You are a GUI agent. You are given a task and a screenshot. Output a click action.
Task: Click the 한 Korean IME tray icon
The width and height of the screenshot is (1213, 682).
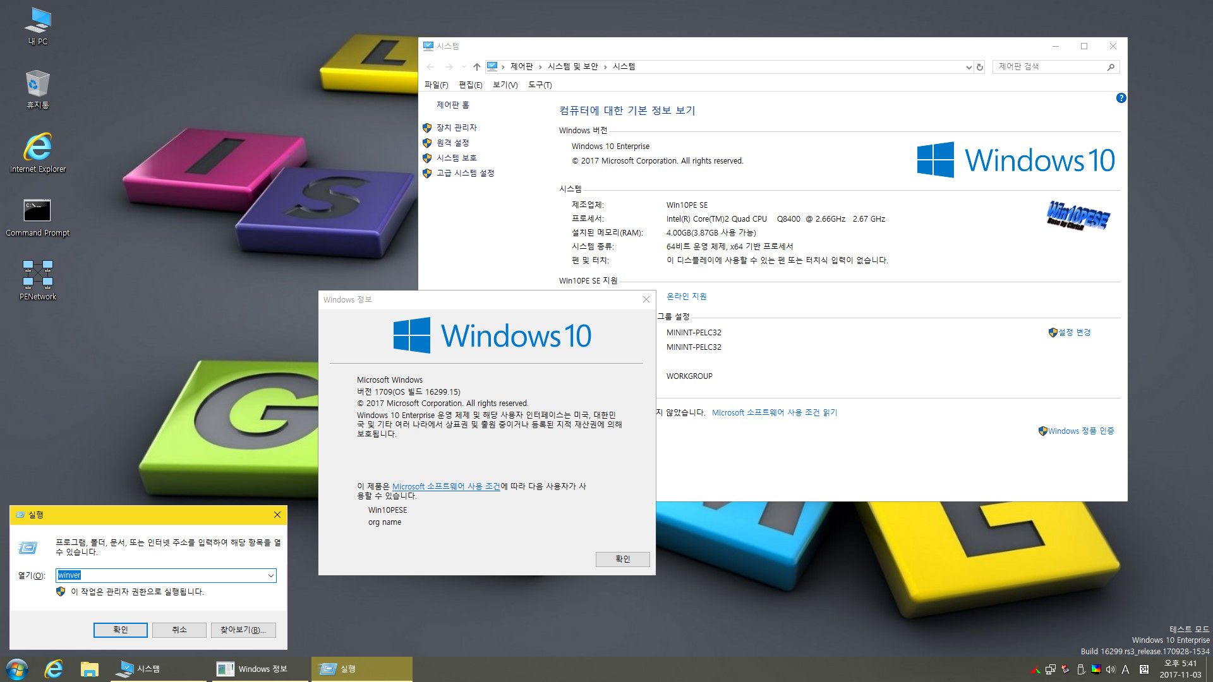[x=1144, y=669]
